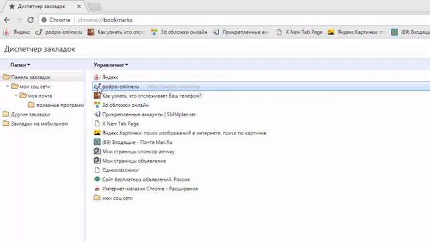Image resolution: width=430 pixels, height=242 pixels.
Task: Reload the page with refresh icon
Action: [30, 19]
